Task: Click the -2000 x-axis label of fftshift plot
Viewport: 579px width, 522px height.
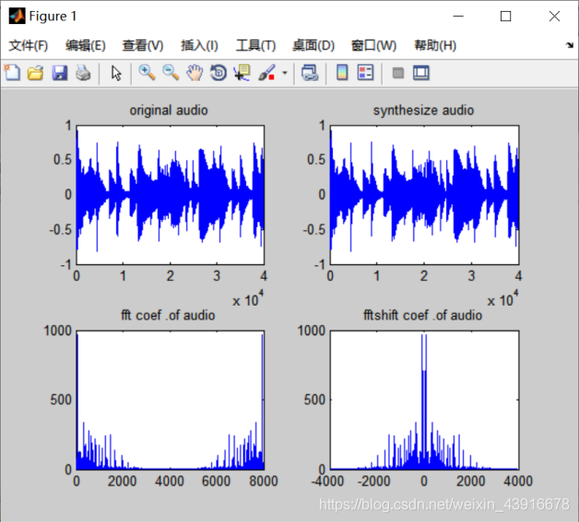Action: 373,481
